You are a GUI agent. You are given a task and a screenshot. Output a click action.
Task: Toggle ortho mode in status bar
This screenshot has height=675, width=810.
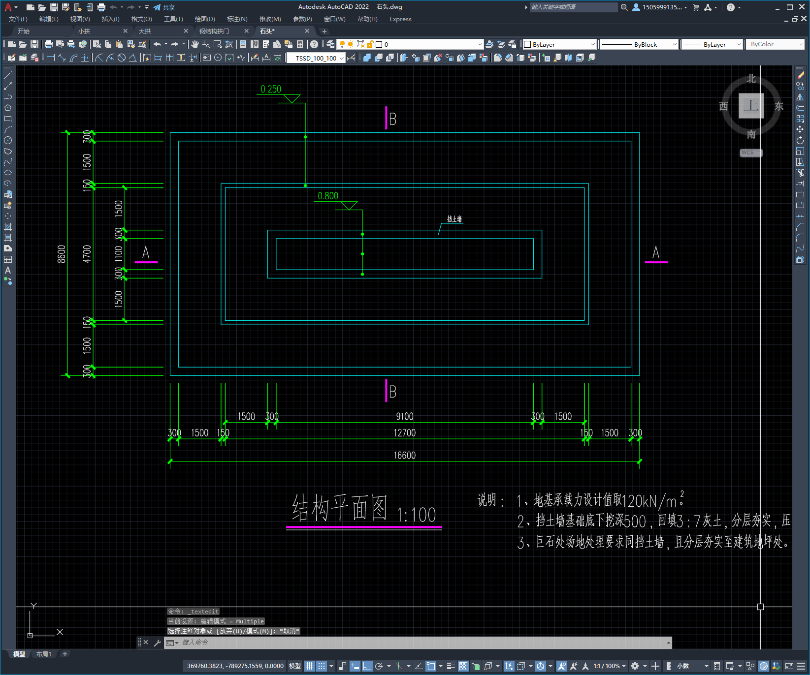click(367, 666)
